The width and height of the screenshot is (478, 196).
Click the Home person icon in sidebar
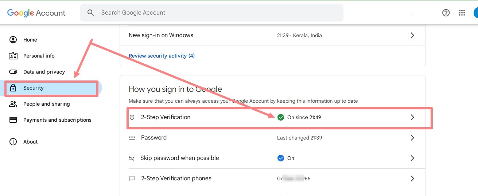[x=13, y=40]
